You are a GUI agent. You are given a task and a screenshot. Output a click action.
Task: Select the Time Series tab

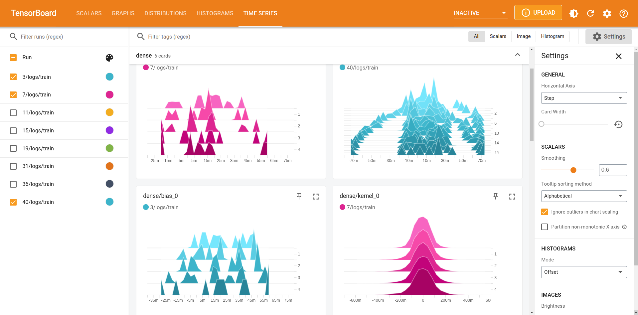pos(260,13)
